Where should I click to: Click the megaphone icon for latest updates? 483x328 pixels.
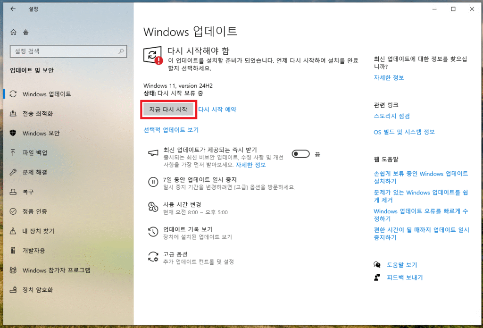153,153
